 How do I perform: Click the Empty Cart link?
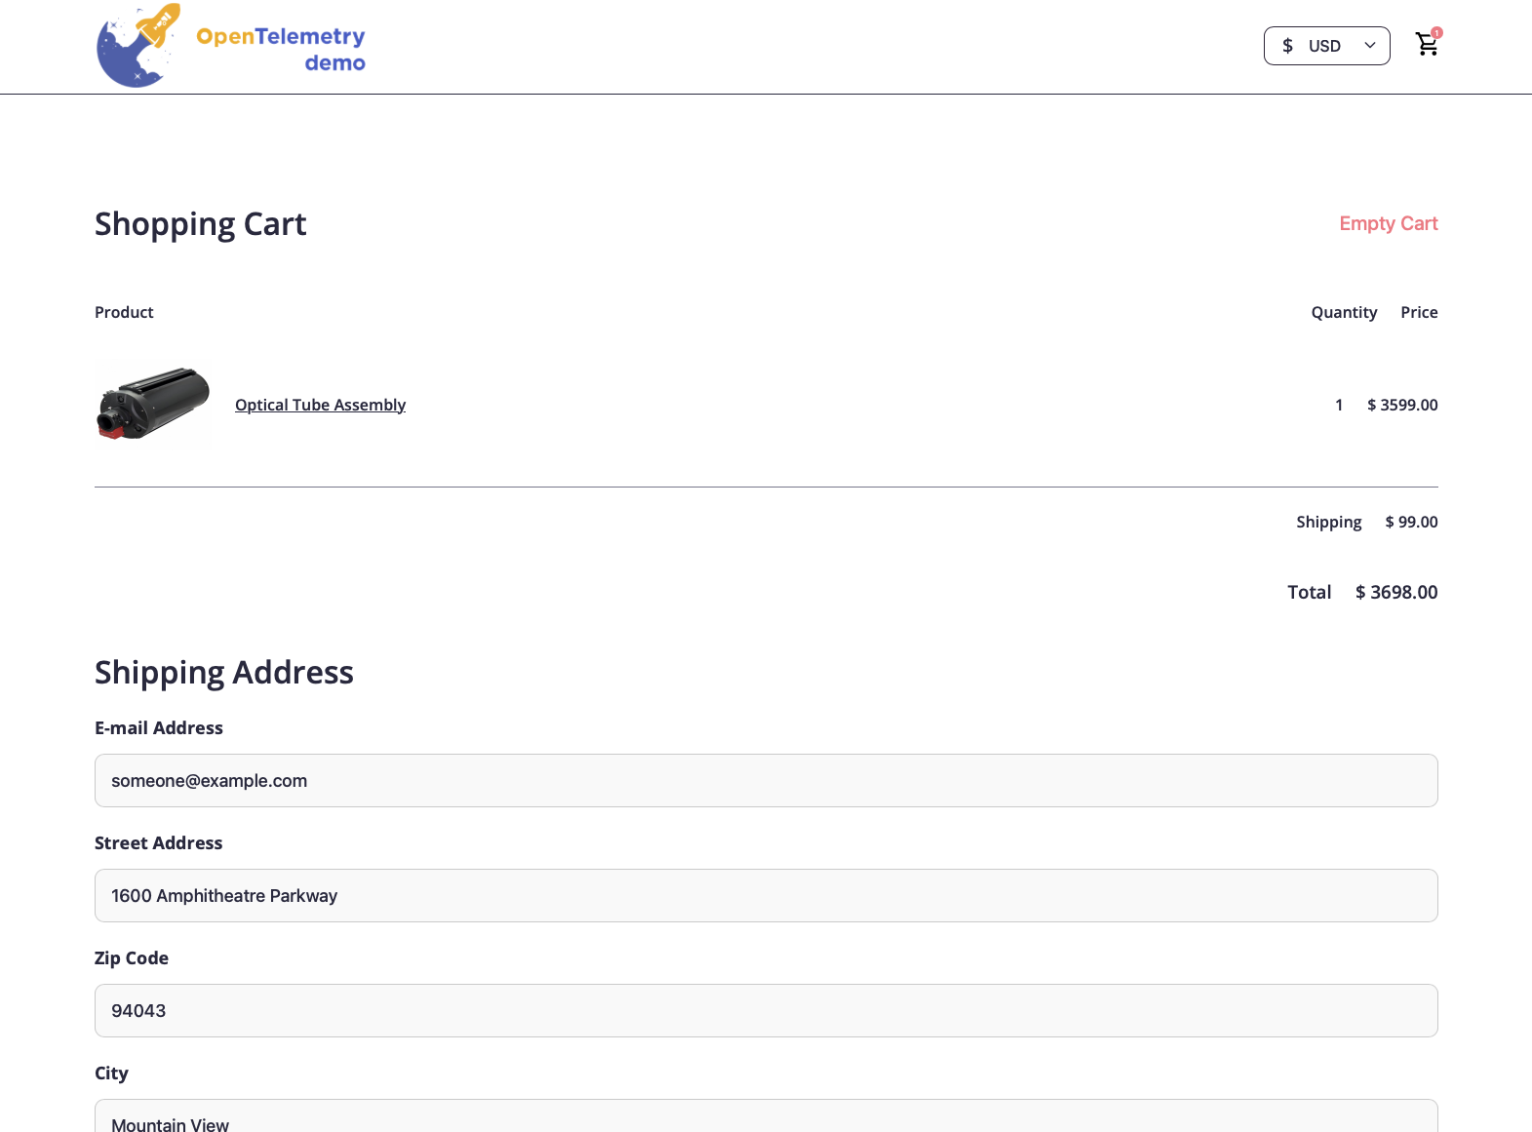1388,223
